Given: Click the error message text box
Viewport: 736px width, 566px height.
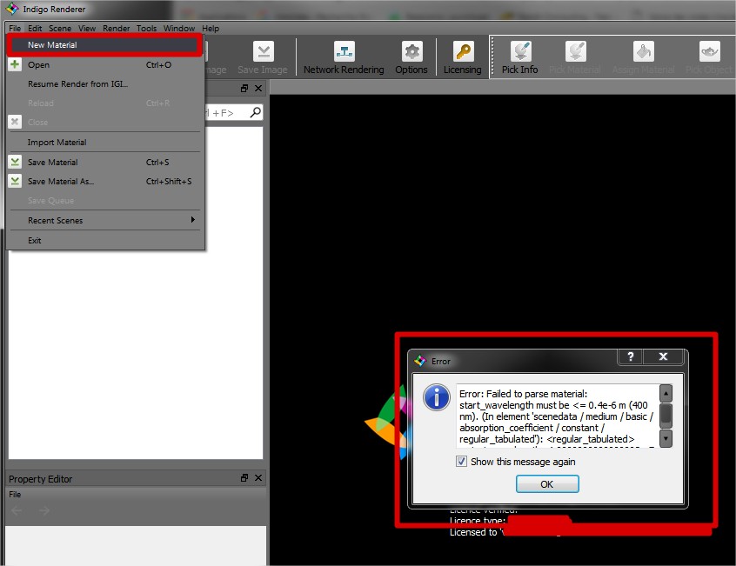Looking at the screenshot, I should coord(559,416).
